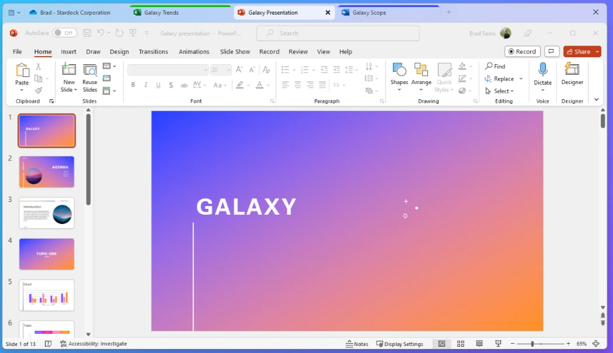Select slide 2 Agenda thumbnail
Screen dimensions: 613x353
coord(47,172)
